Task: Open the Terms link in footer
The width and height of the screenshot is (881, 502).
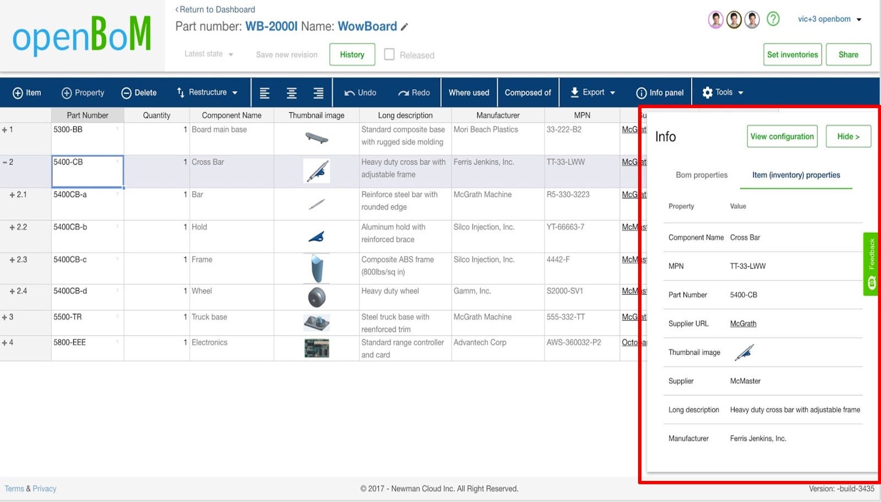Action: 14,489
